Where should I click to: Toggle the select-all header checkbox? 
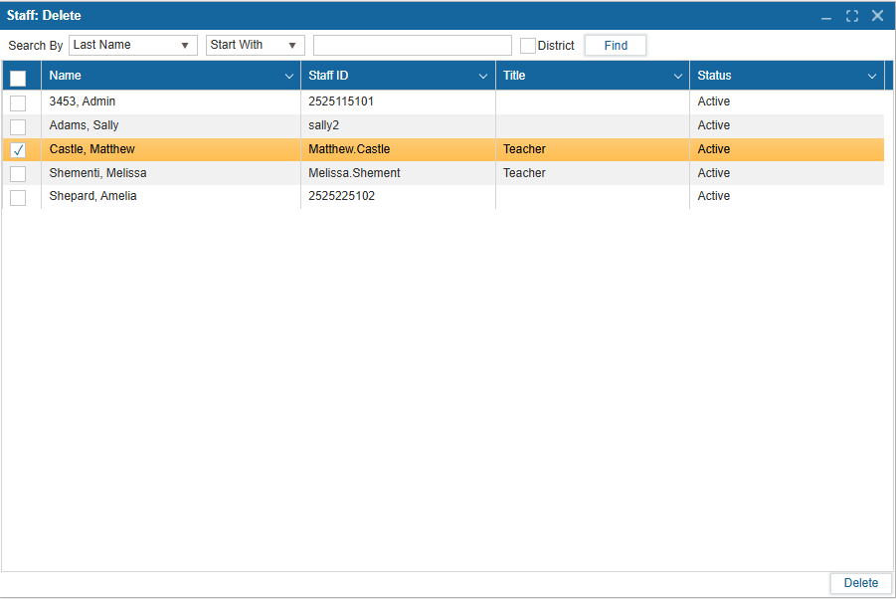[18, 78]
